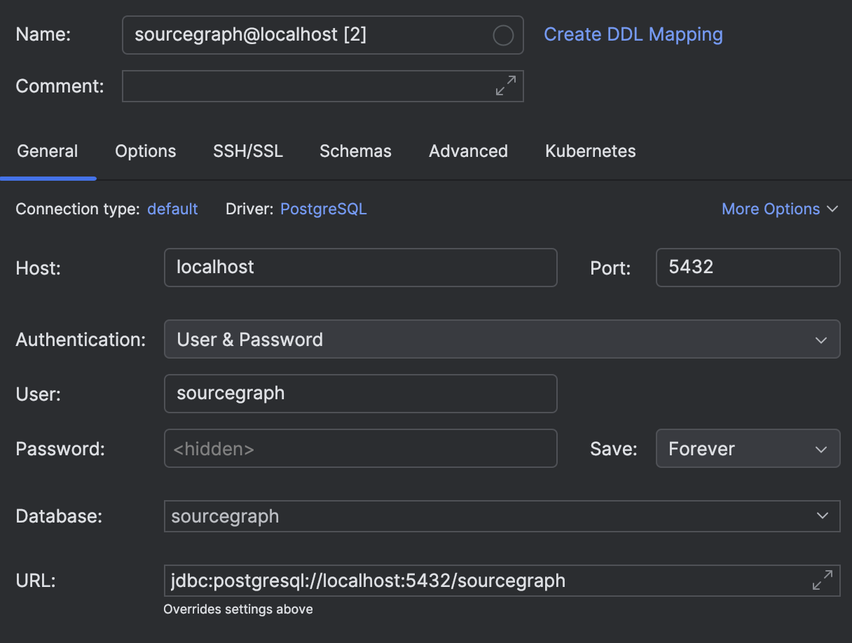
Task: Click the connection Name text field
Action: click(308, 35)
